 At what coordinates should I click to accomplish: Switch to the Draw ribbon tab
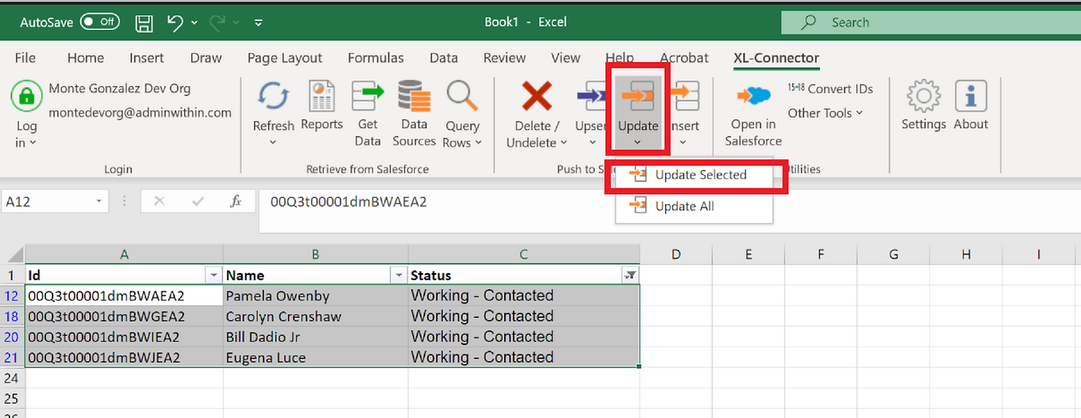[x=206, y=58]
